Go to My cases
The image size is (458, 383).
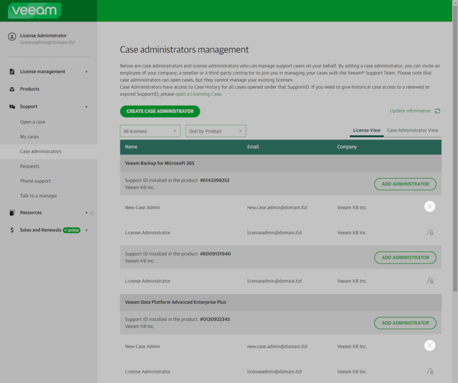pyautogui.click(x=30, y=137)
